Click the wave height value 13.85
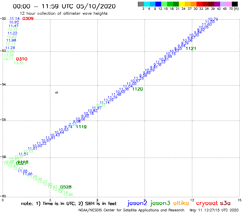Image resolution: width=242 pixels, height=213 pixels. (x=68, y=195)
